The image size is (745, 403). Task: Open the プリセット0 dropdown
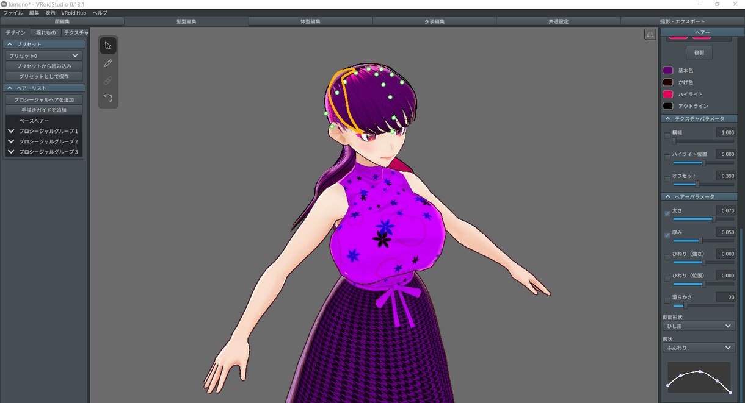click(44, 55)
